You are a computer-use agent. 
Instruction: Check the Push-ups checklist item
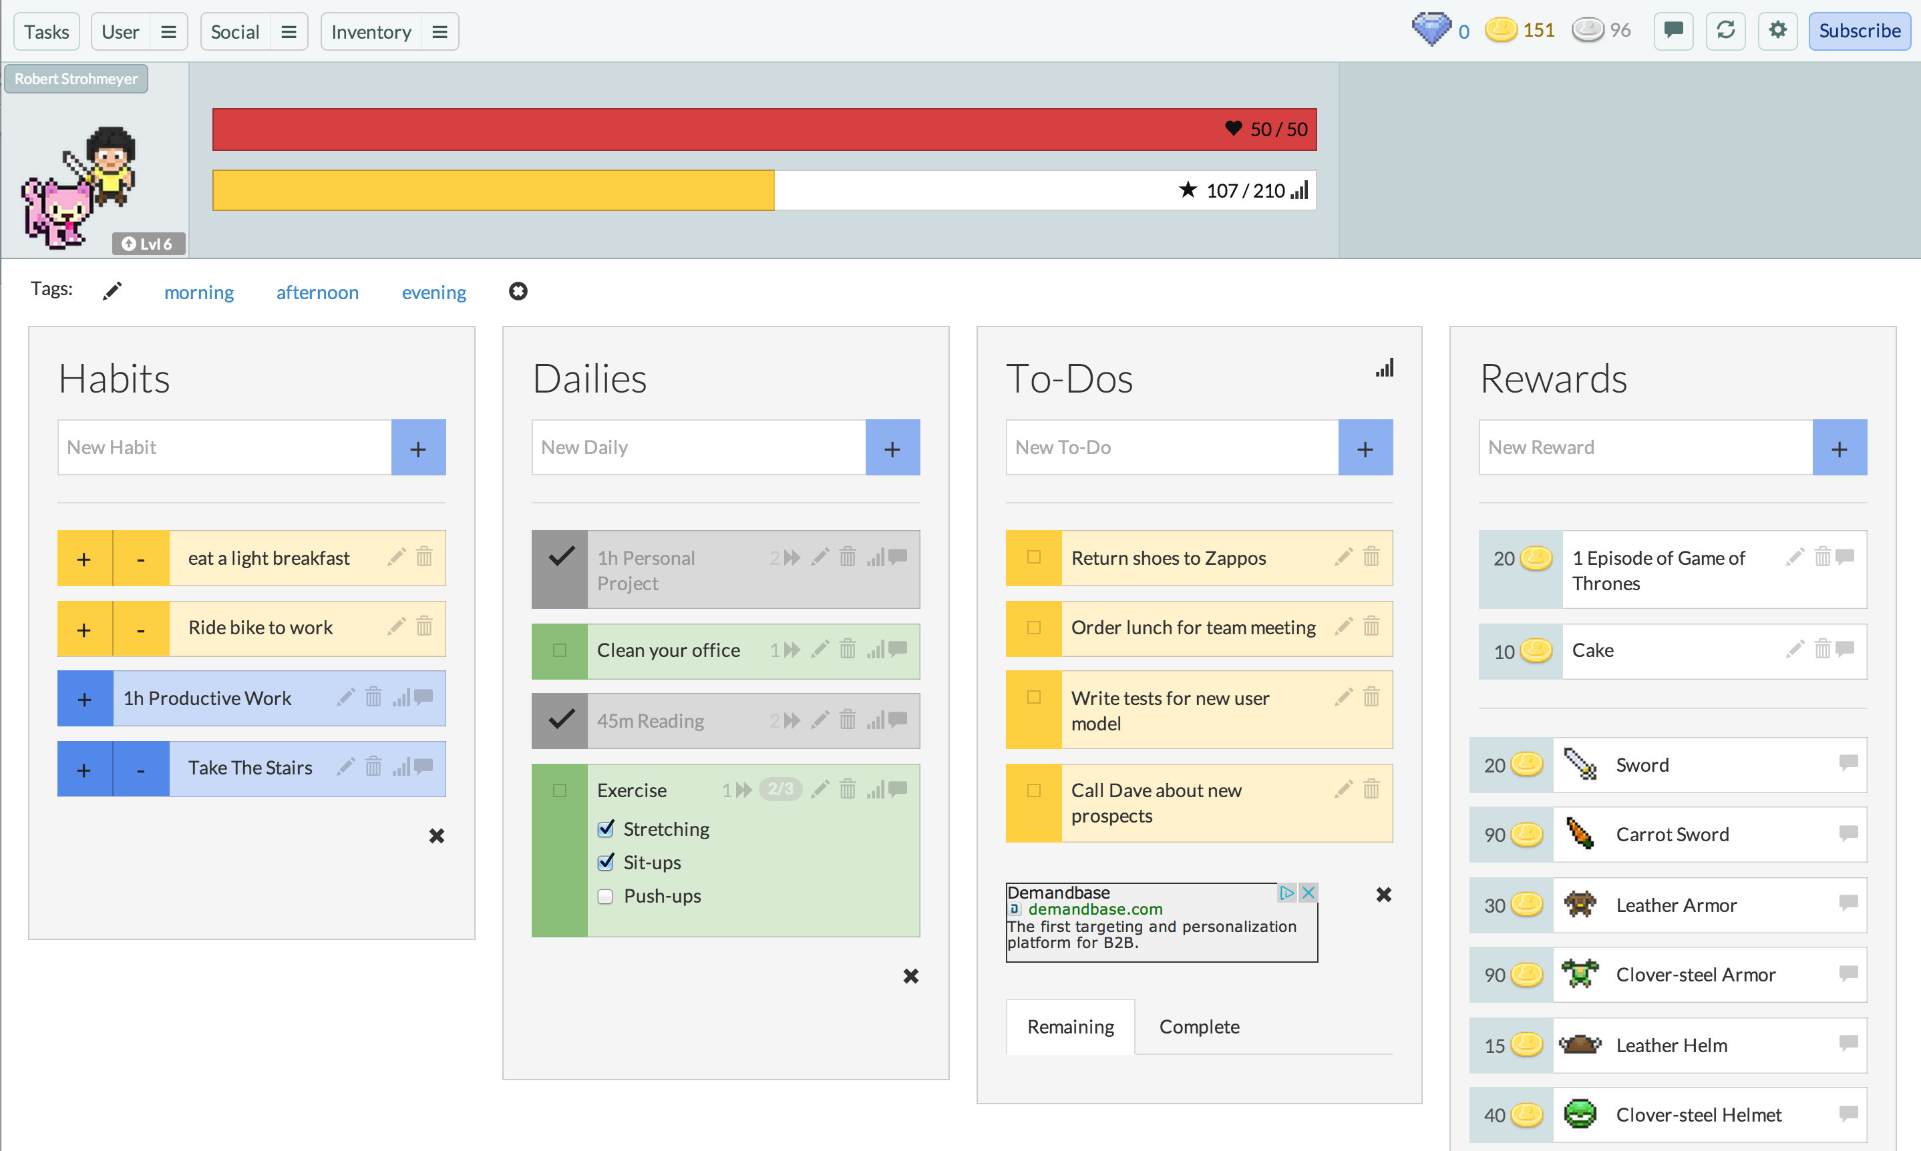click(606, 897)
